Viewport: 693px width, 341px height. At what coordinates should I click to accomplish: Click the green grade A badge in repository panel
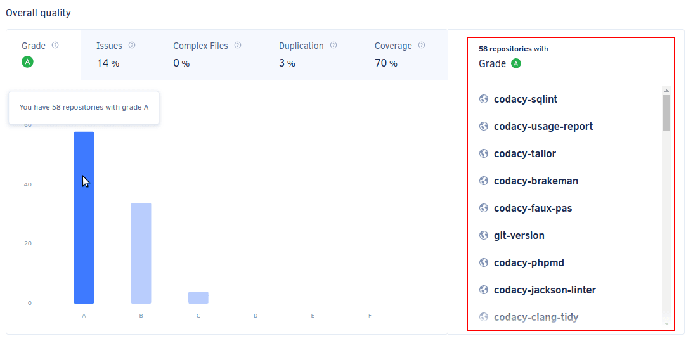(x=516, y=63)
